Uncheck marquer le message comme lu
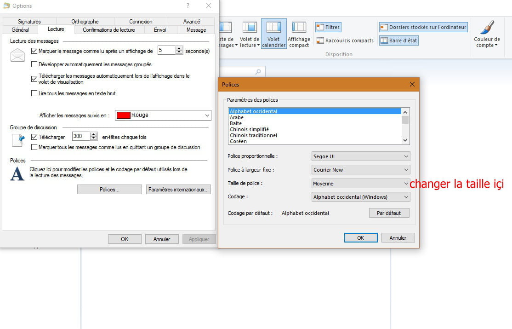 click(x=34, y=51)
